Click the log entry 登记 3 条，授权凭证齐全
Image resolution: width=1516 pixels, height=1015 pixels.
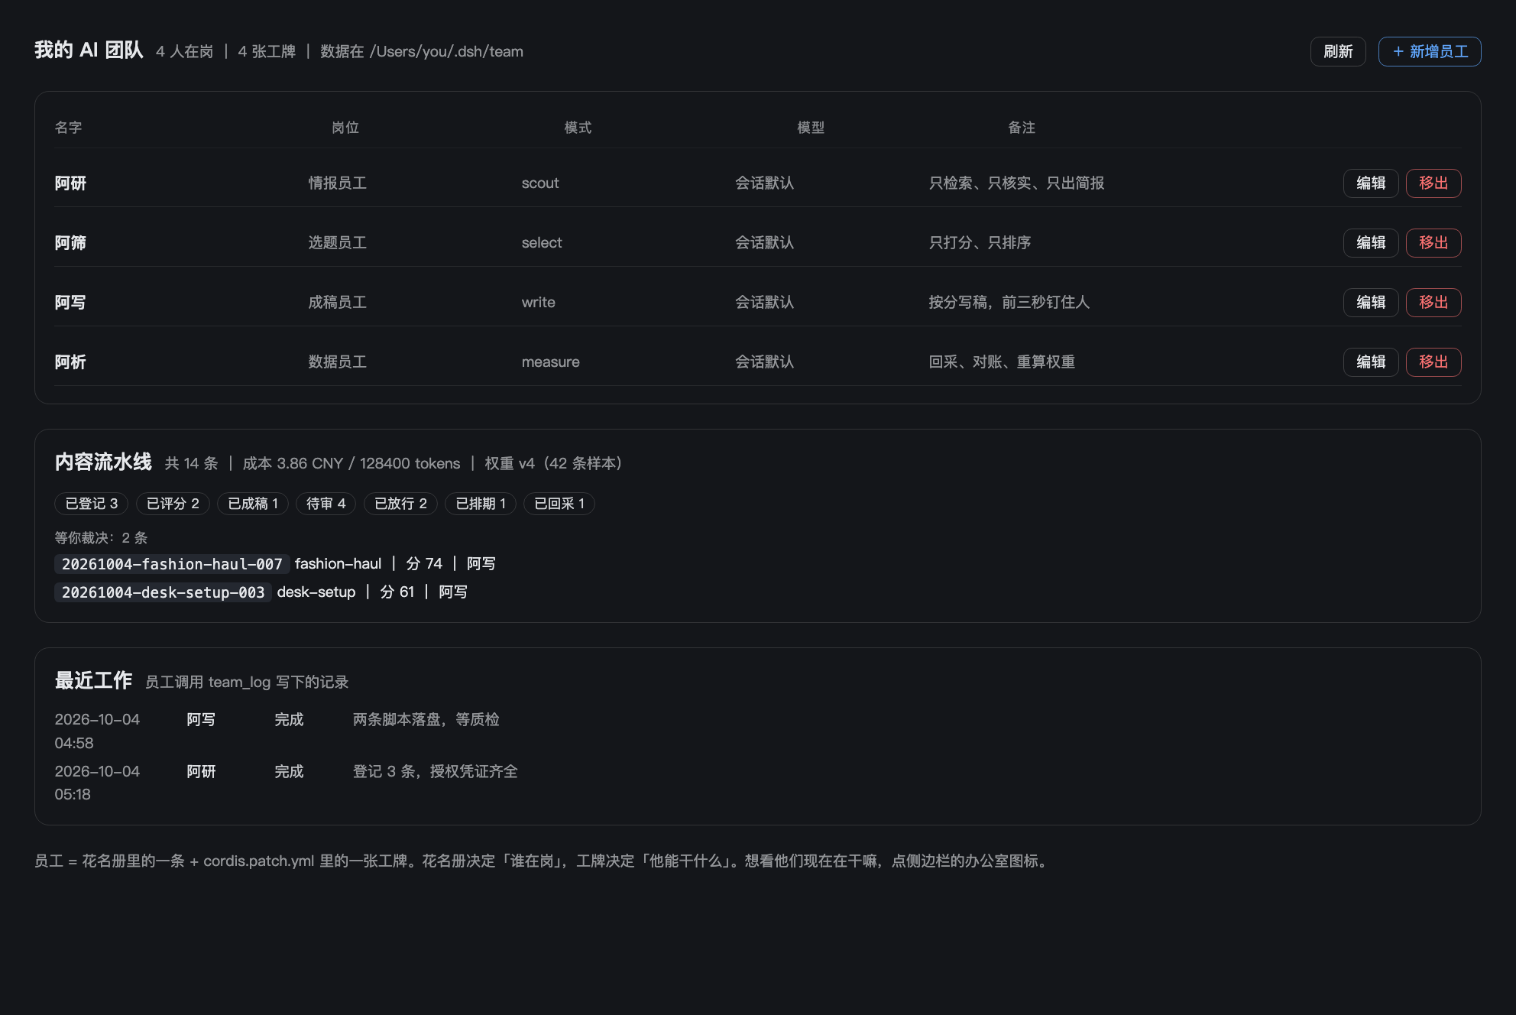coord(436,772)
